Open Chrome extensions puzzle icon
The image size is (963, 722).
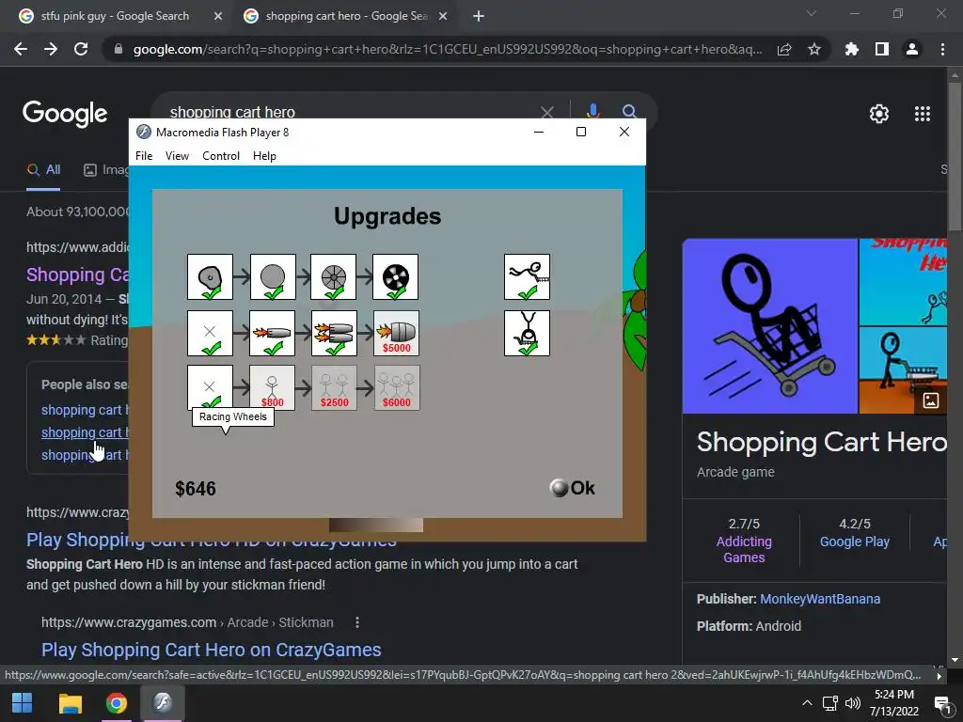[852, 49]
